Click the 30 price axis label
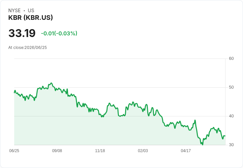This screenshot has width=243, height=168. (x=231, y=145)
